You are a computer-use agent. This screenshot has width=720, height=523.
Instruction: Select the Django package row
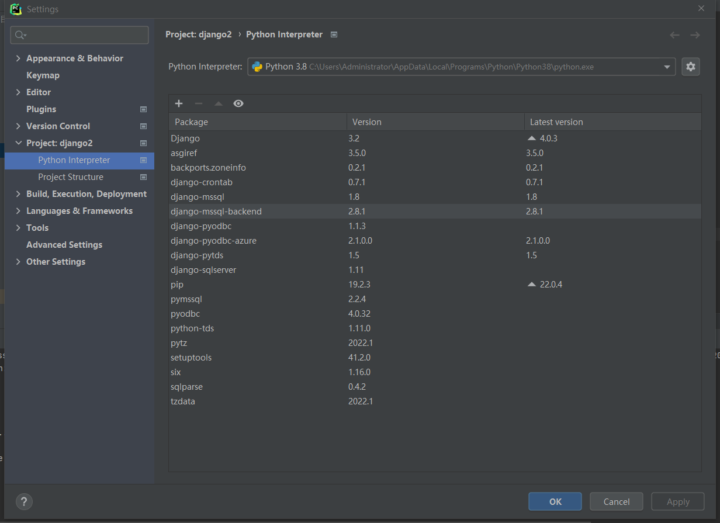tap(435, 138)
